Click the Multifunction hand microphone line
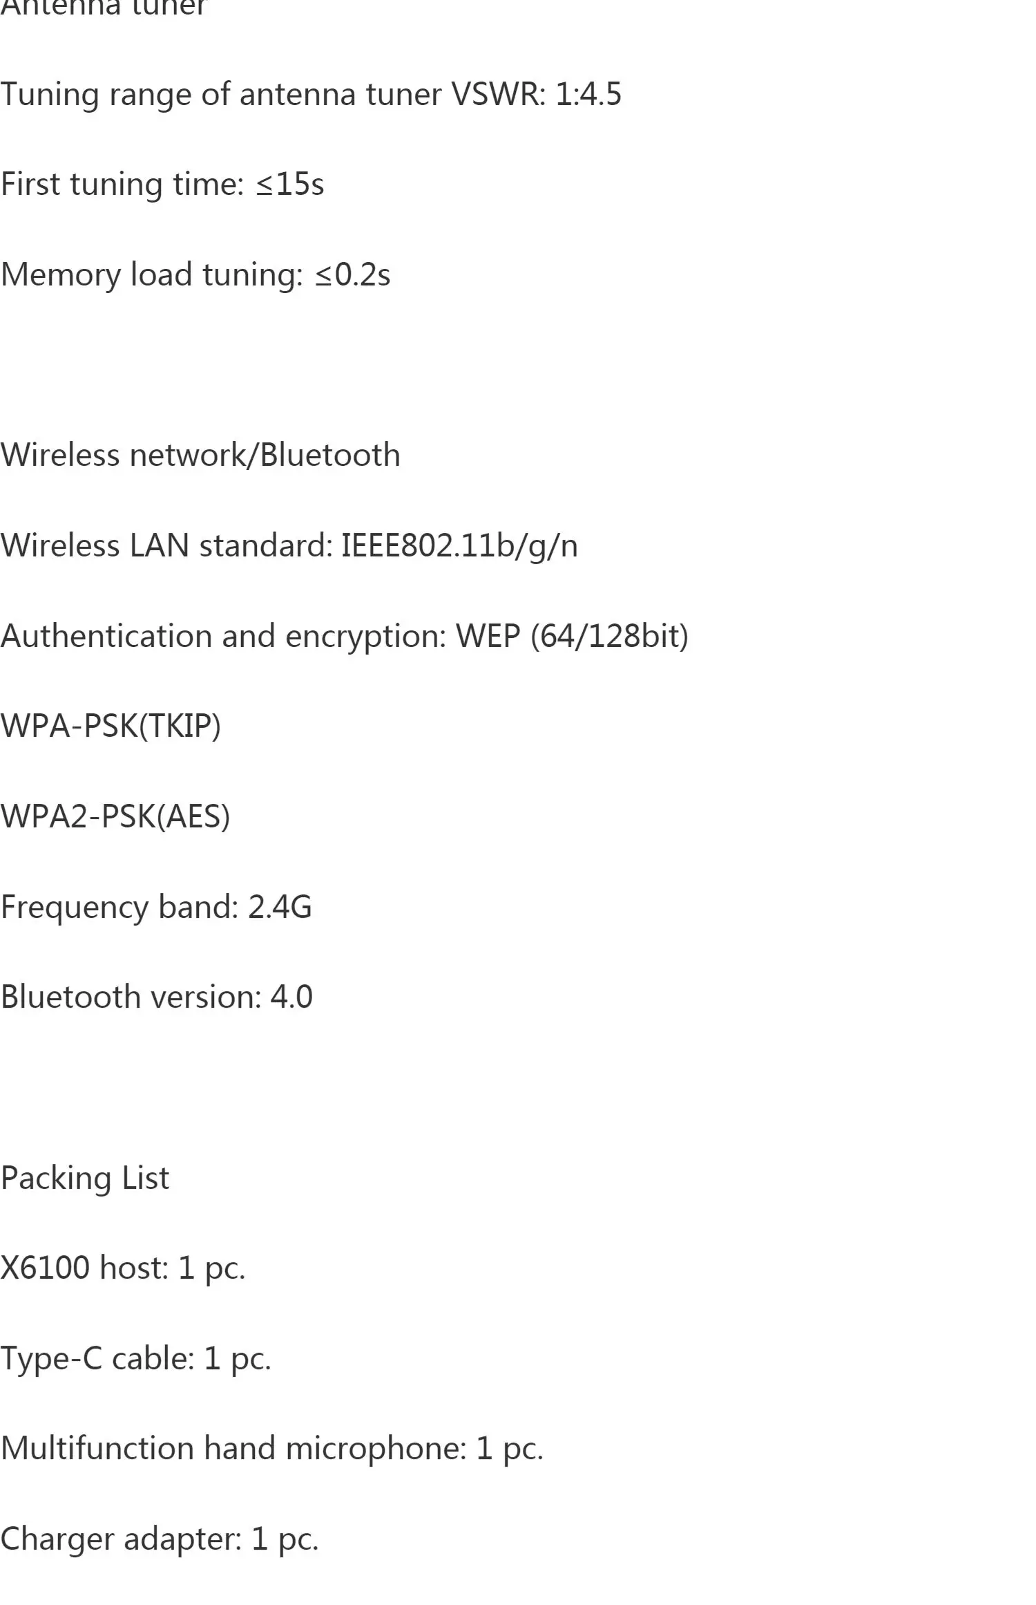Screen dimensions: 1036x1605 coord(271,1449)
